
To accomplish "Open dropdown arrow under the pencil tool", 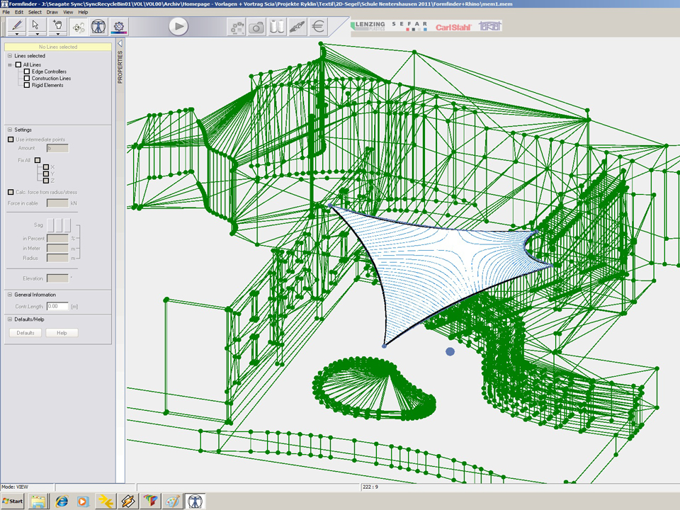I will [16, 33].
